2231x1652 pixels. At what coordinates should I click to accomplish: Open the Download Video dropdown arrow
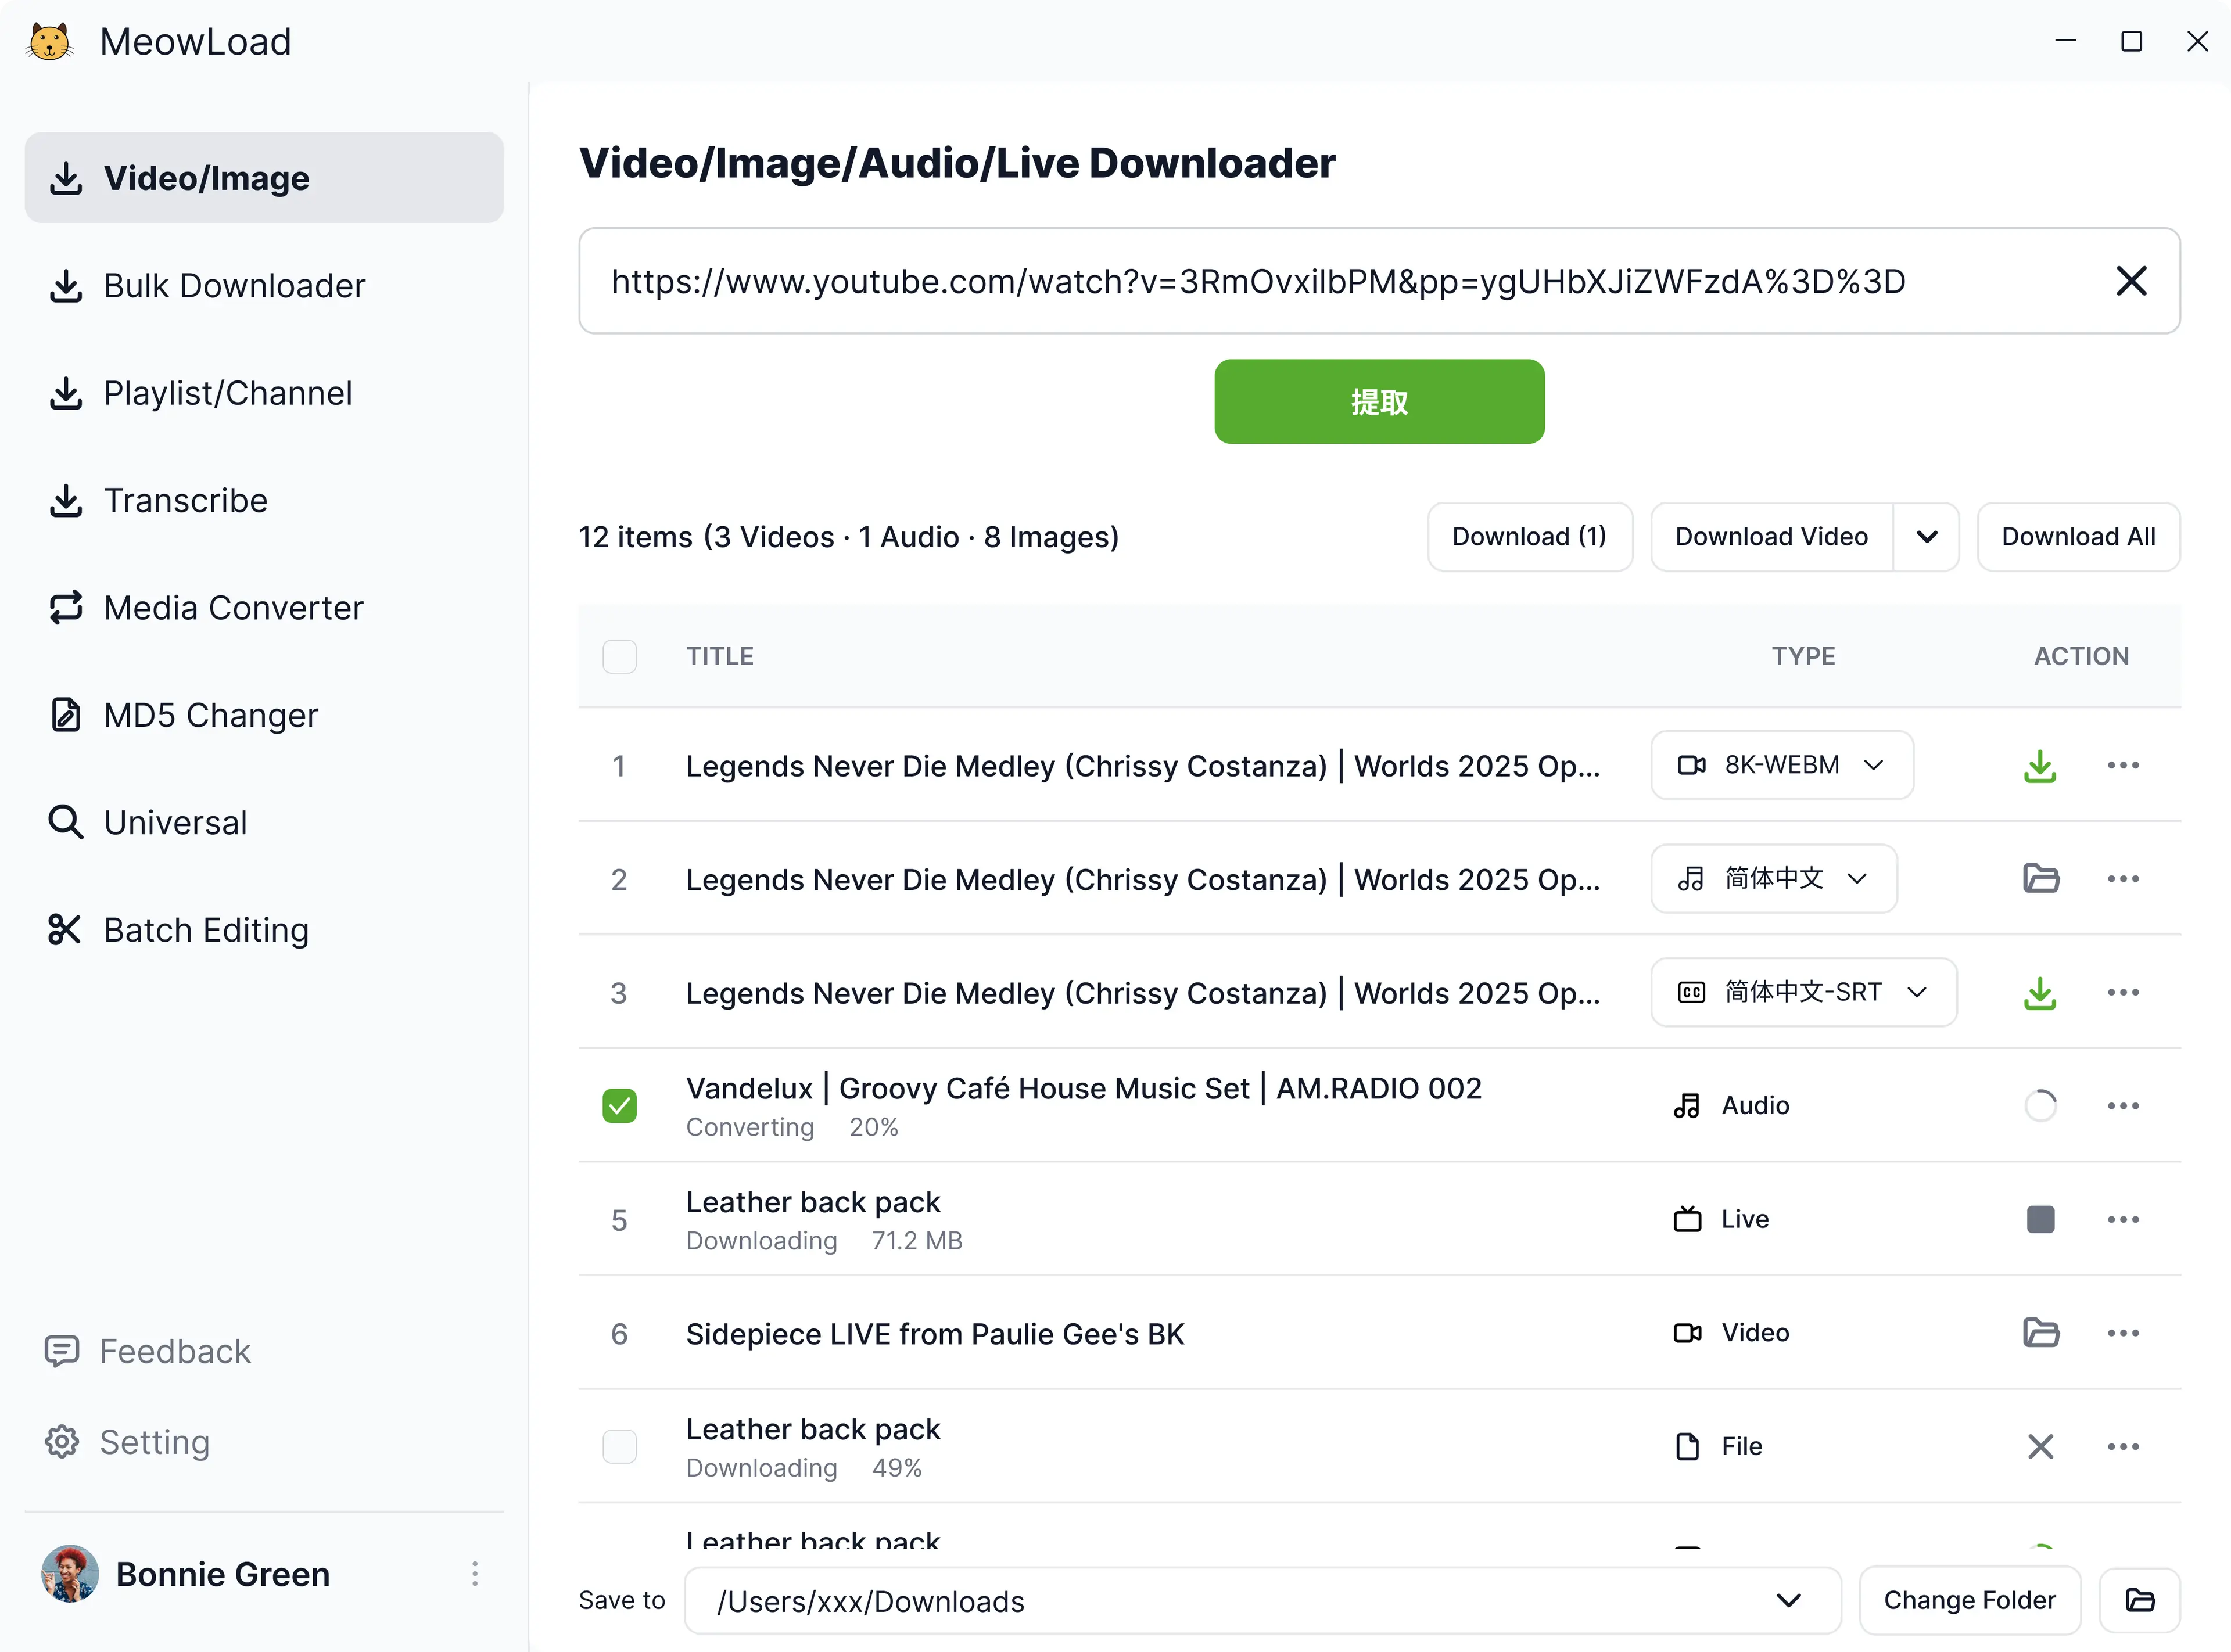1926,537
